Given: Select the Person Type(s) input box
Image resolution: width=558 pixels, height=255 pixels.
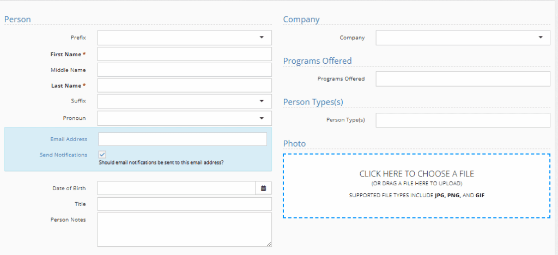Looking at the screenshot, I should pos(463,120).
